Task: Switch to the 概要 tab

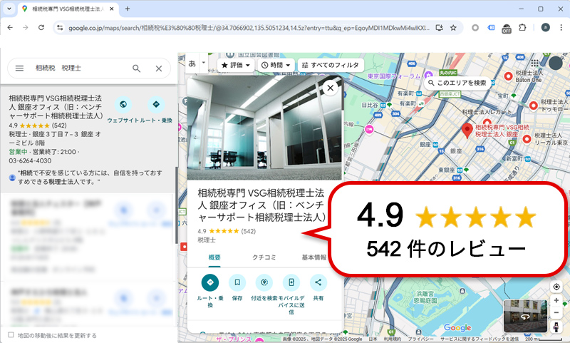Action: 214,257
